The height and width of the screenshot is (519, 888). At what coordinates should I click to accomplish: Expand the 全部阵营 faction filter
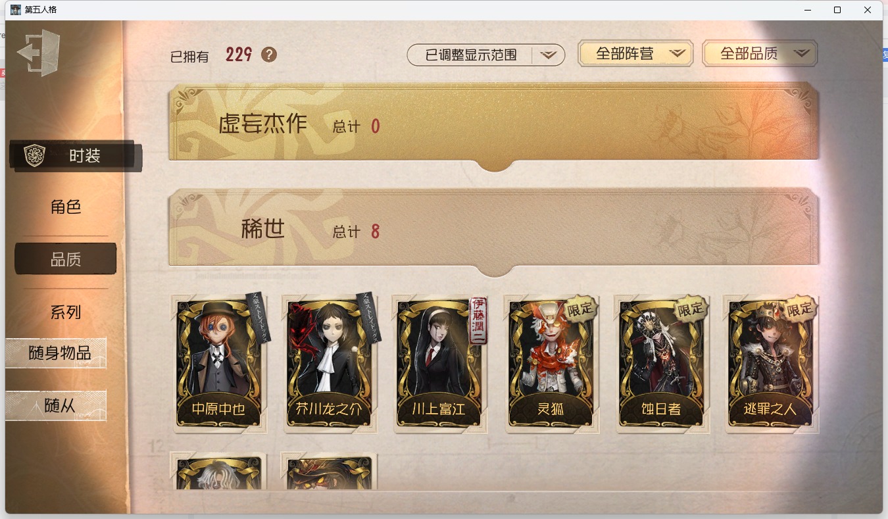click(x=635, y=54)
